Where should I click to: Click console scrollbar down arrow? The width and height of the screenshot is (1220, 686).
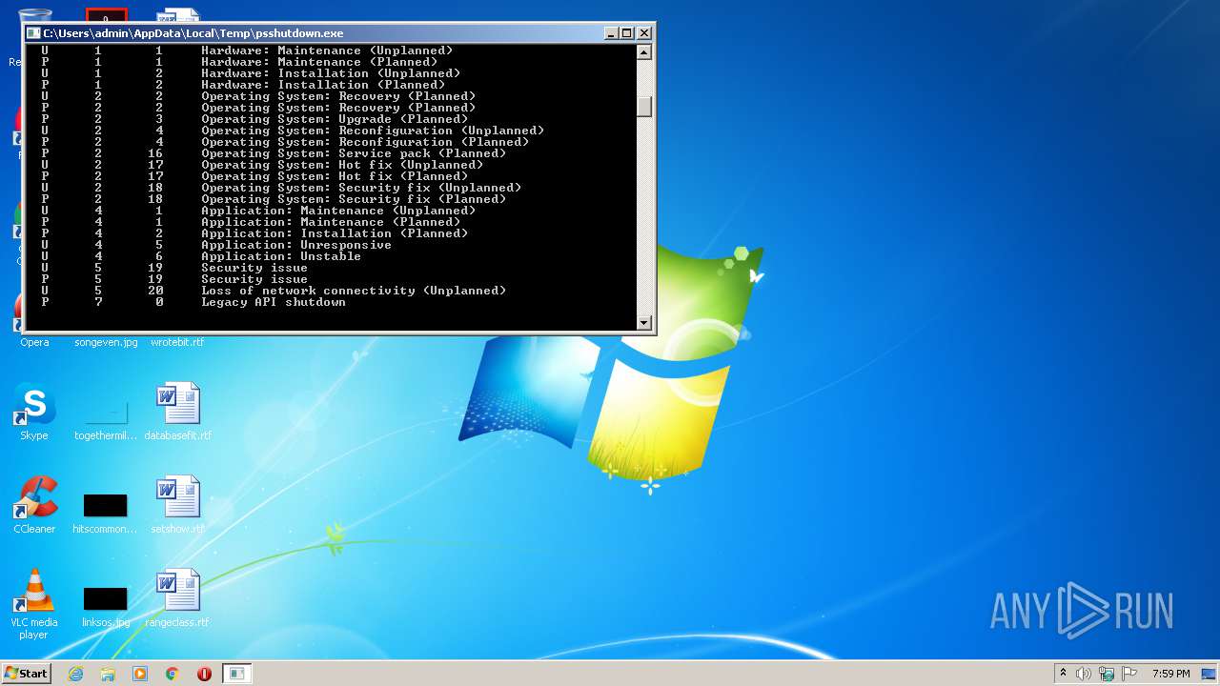[x=644, y=323]
